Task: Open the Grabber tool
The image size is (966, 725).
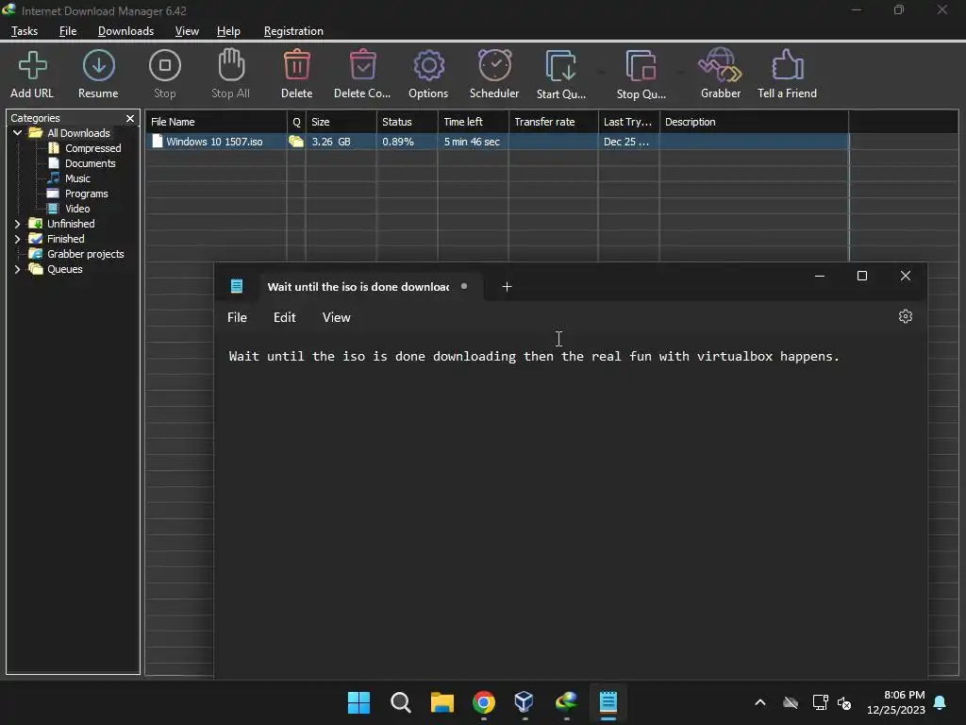Action: 720,74
